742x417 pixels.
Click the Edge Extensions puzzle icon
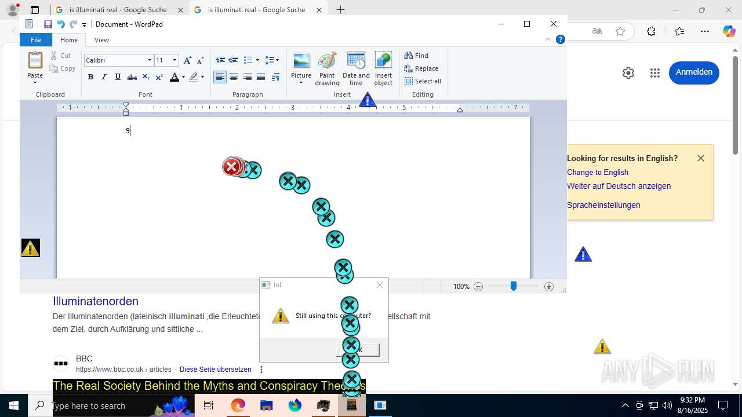[x=651, y=31]
